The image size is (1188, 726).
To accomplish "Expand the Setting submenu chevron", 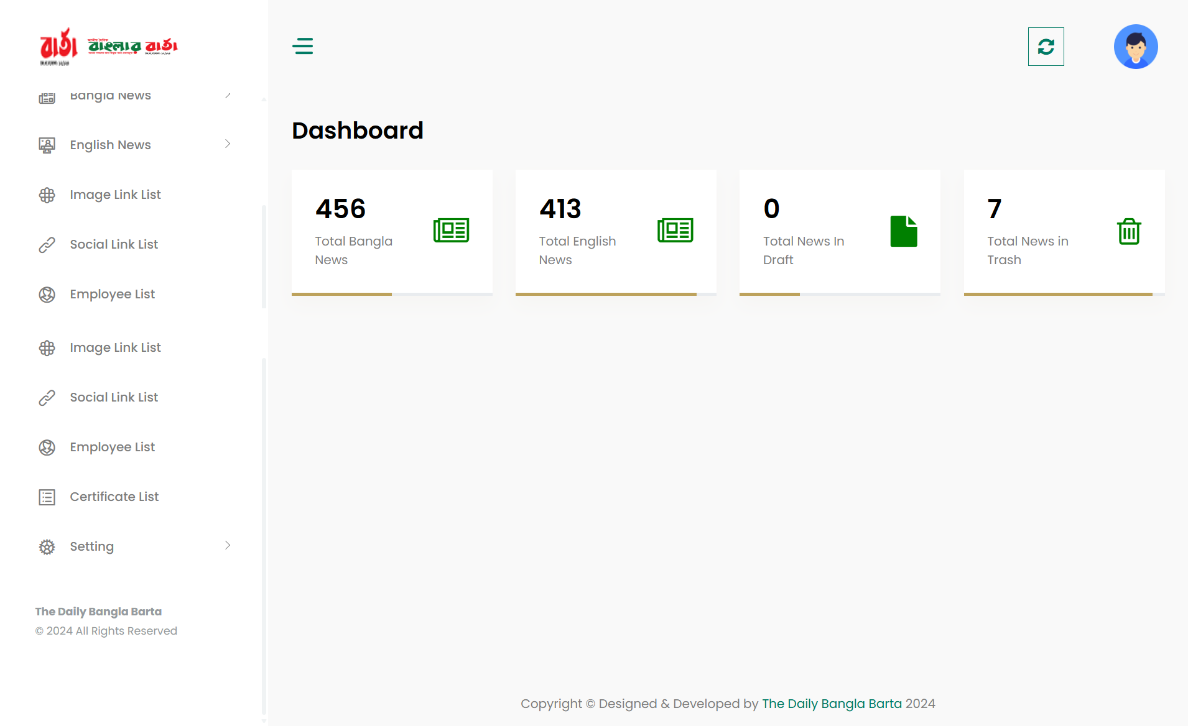I will pos(228,546).
